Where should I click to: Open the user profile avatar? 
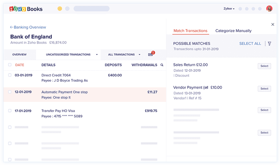coord(269,8)
